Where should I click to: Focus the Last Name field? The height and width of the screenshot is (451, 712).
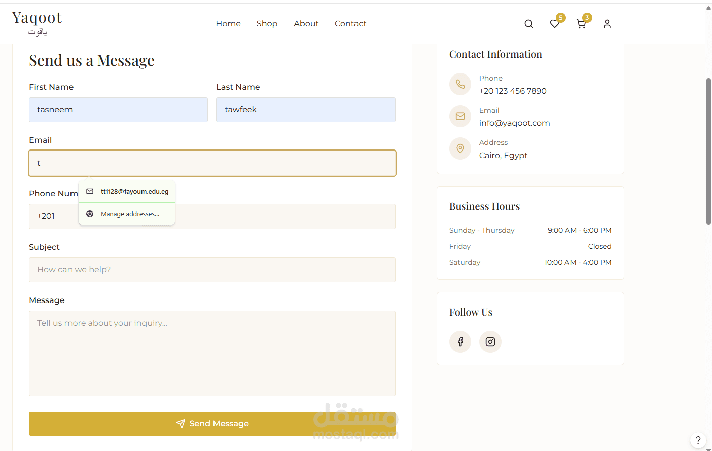tap(306, 110)
